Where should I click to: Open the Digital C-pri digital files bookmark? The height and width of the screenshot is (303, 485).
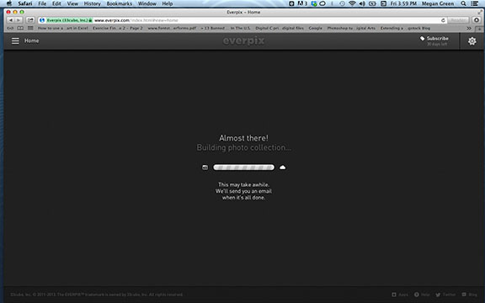(280, 28)
